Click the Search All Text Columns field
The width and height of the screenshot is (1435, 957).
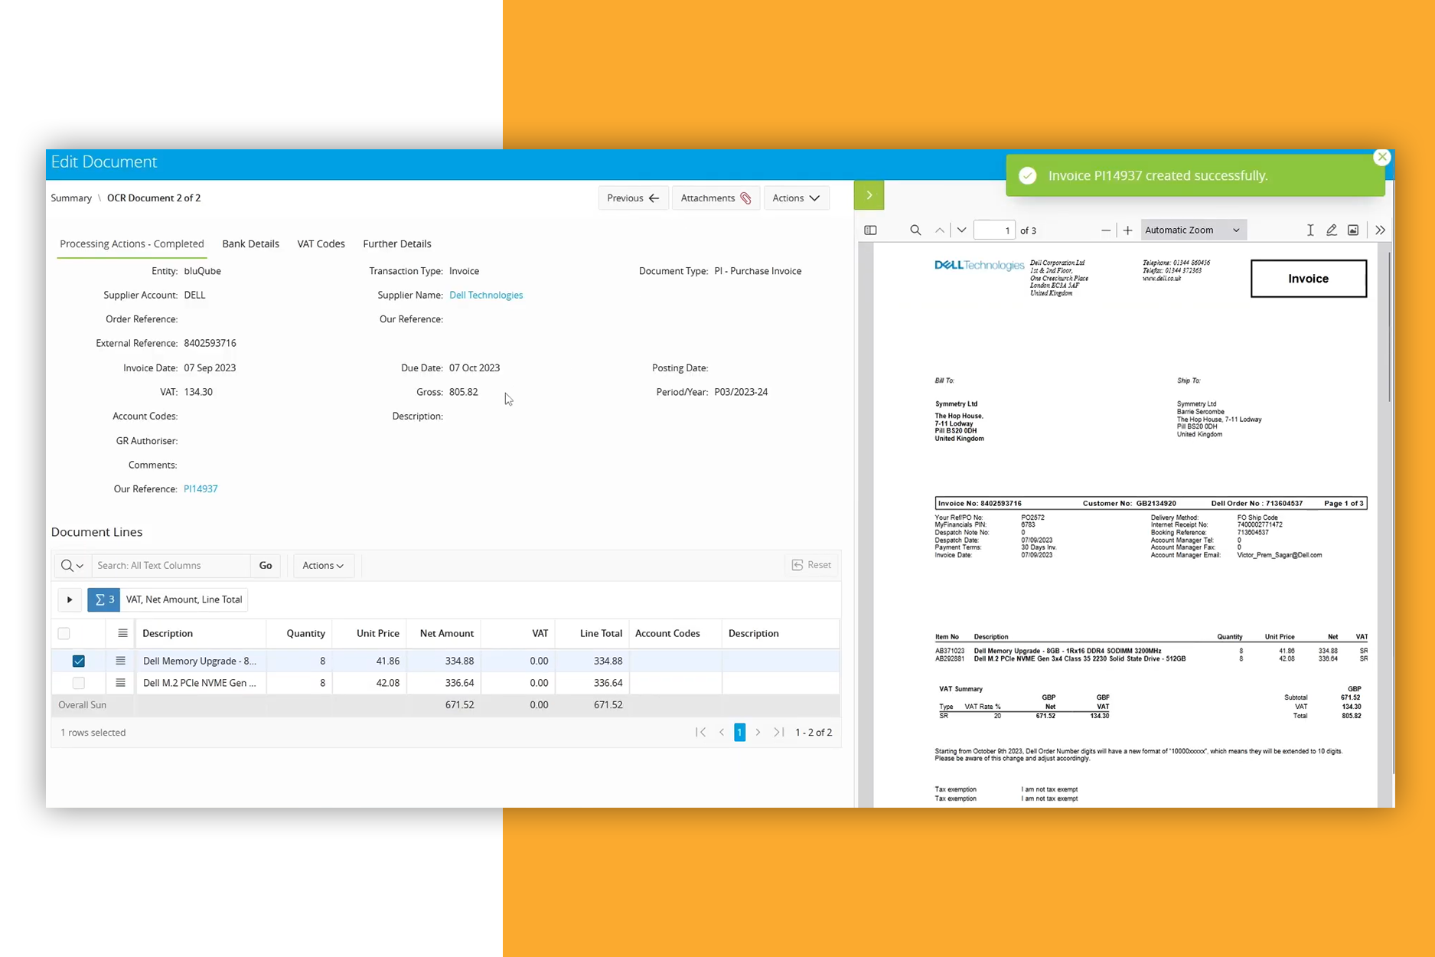tap(171, 566)
